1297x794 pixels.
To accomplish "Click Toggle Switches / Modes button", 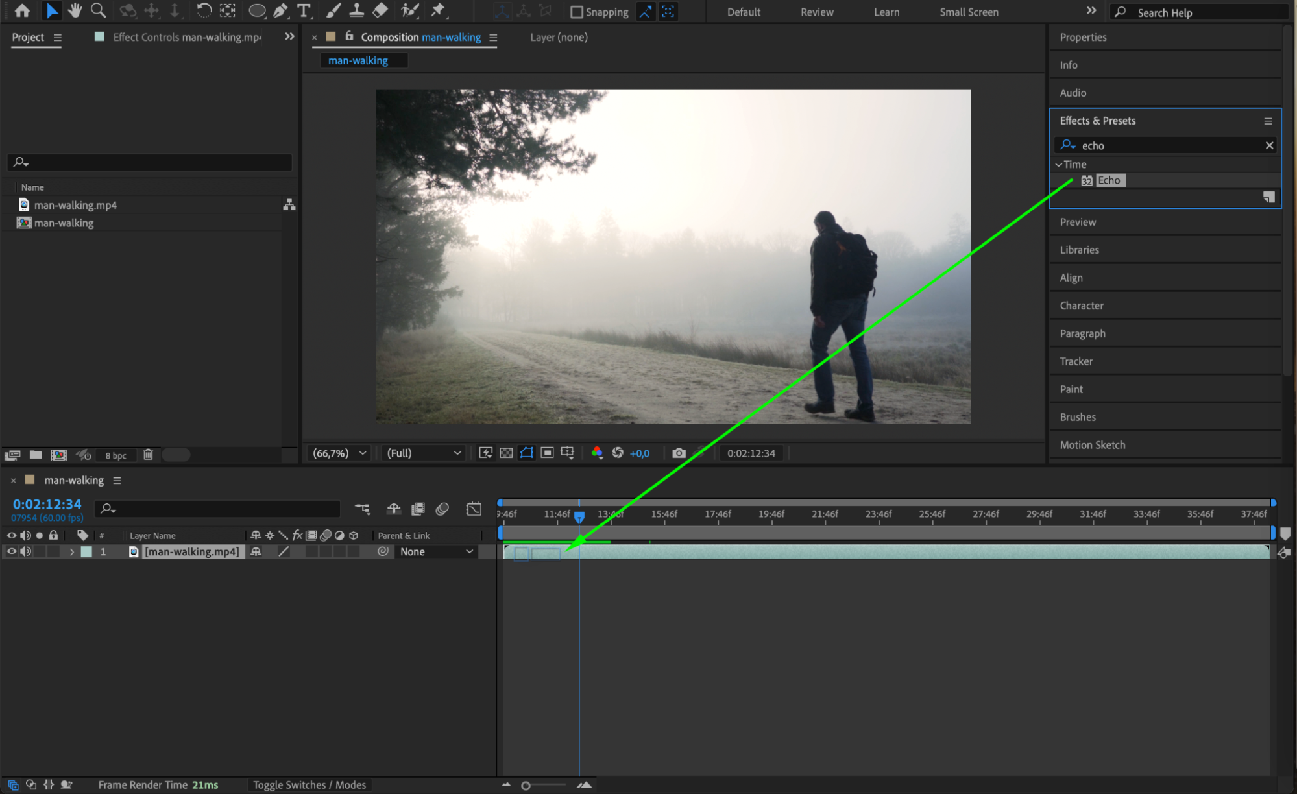I will (309, 784).
